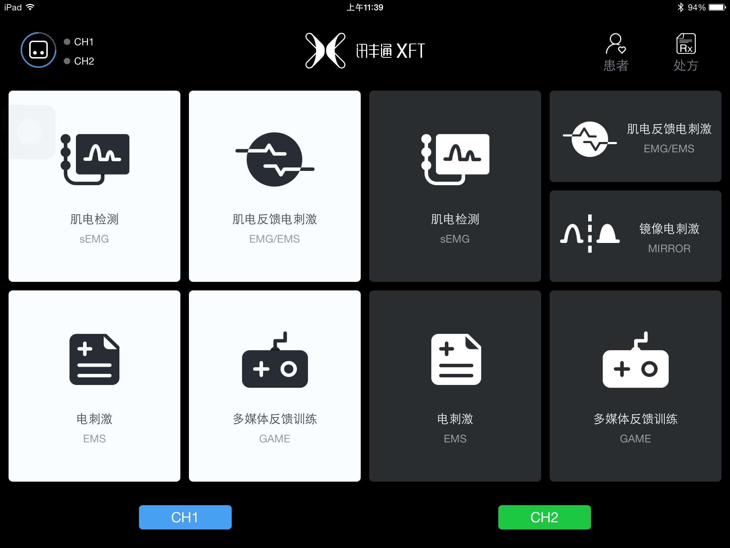Viewport: 730px width, 548px height.
Task: Open the 患者 patient icon
Action: point(616,44)
